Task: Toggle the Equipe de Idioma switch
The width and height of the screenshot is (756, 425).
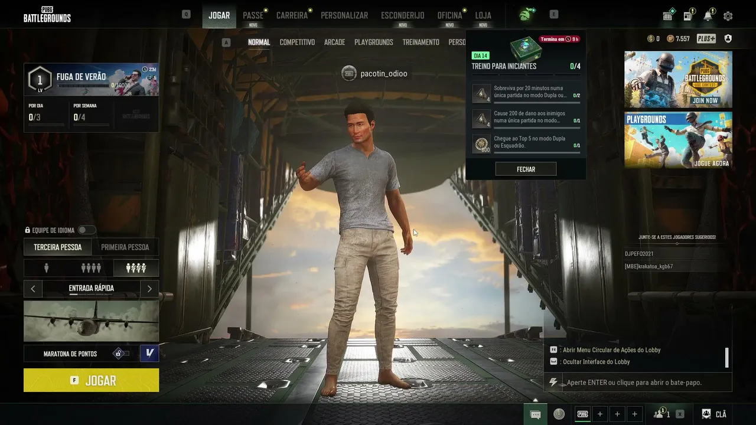Action: pyautogui.click(x=86, y=230)
